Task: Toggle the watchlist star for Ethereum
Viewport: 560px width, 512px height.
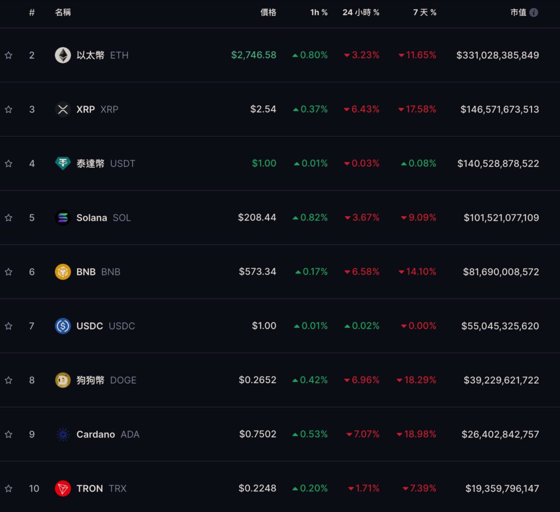Action: pos(9,55)
